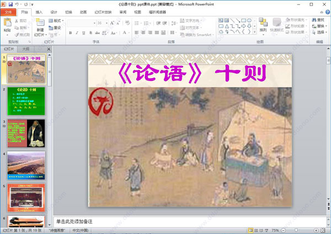
Task: Open the Select (选择) dropdown
Action: coord(319,32)
